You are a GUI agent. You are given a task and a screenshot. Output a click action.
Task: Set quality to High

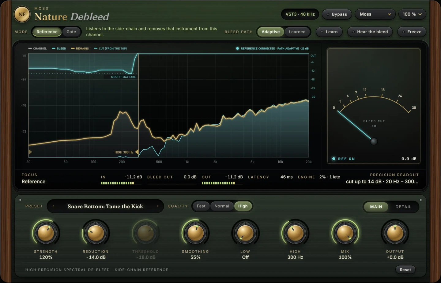[x=243, y=206]
